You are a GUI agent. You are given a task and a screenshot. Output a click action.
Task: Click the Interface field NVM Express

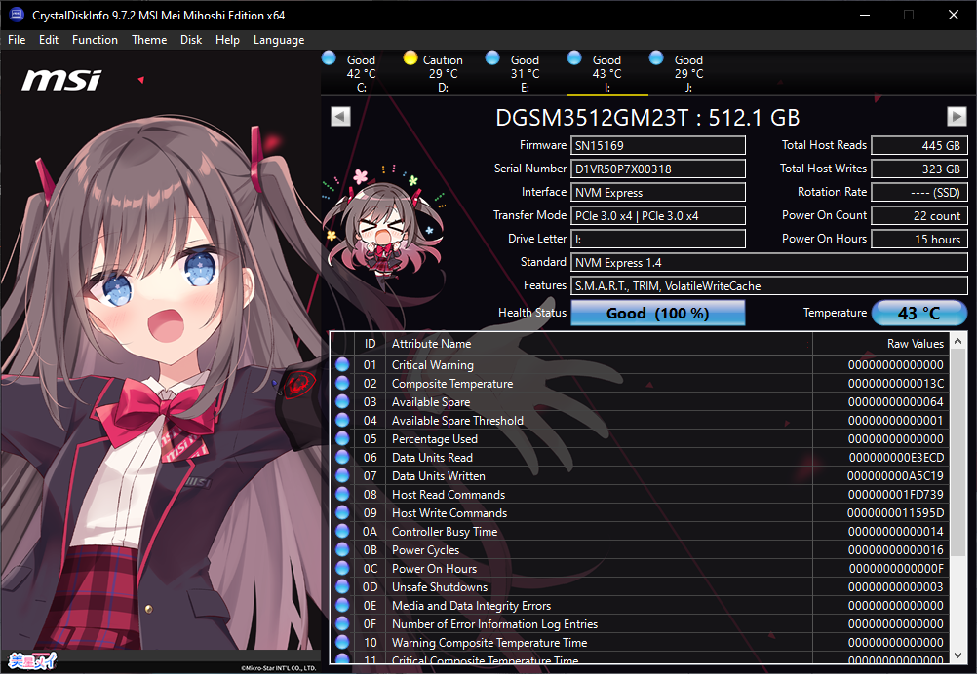(658, 192)
